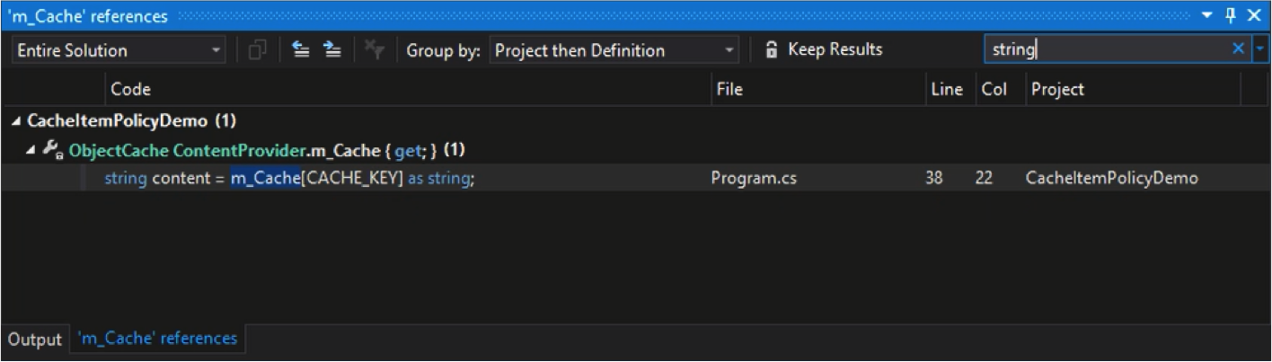
Task: Collapse the ObjectCache ContentProvider.m_Cache node
Action: (32, 149)
